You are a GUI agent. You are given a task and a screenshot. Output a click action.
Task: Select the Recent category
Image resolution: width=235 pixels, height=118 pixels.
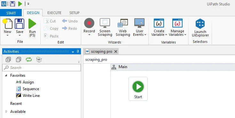(16, 104)
